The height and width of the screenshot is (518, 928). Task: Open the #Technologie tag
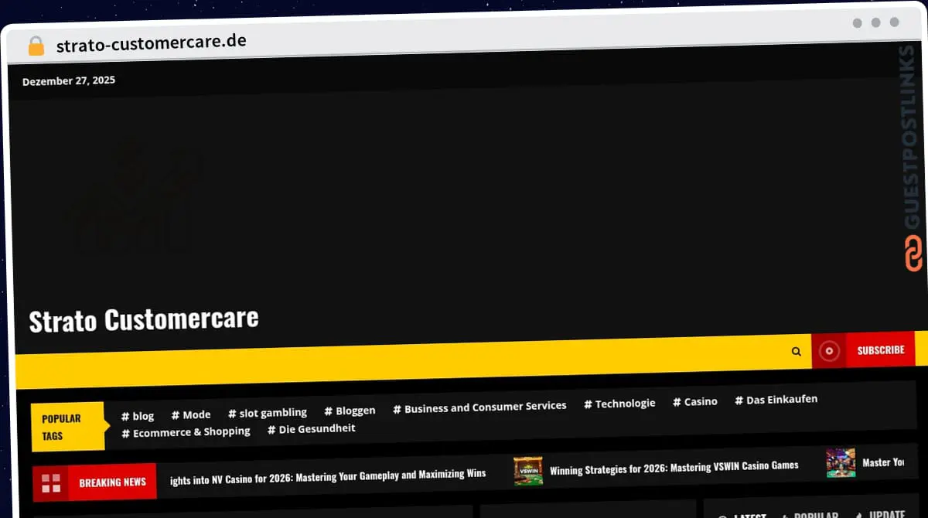tap(619, 402)
